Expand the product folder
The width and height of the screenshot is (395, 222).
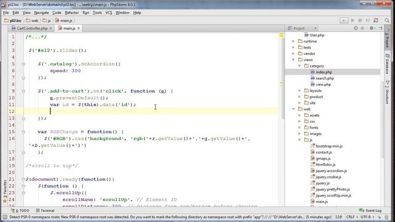click(299, 97)
